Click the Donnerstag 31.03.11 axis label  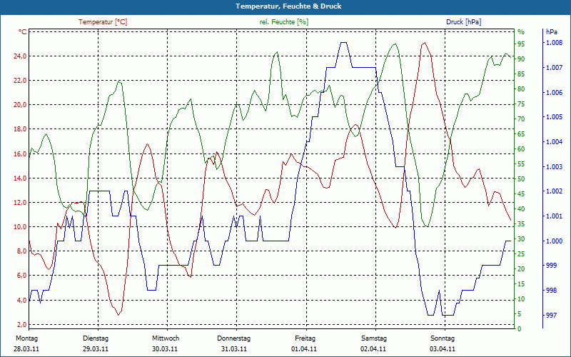[234, 343]
